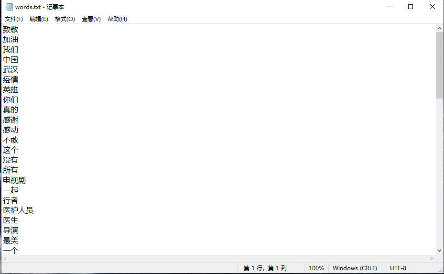
Task: Open the 编辑(E) menu
Action: click(39, 19)
